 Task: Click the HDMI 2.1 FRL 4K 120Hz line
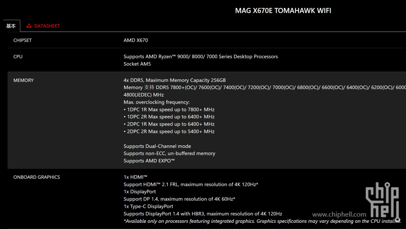(x=191, y=185)
